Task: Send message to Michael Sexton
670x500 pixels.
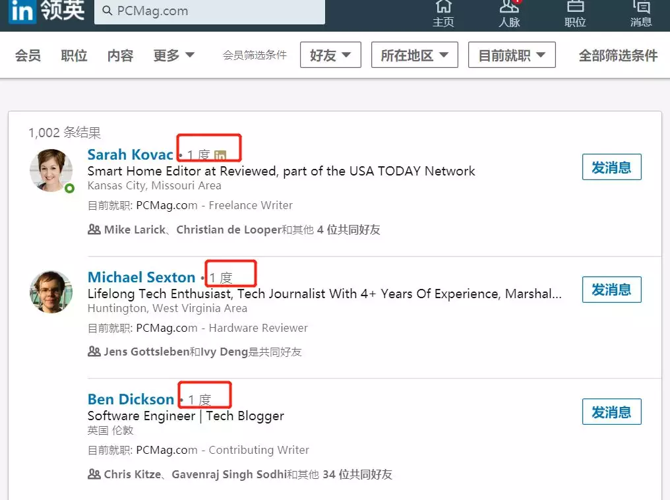Action: click(611, 290)
